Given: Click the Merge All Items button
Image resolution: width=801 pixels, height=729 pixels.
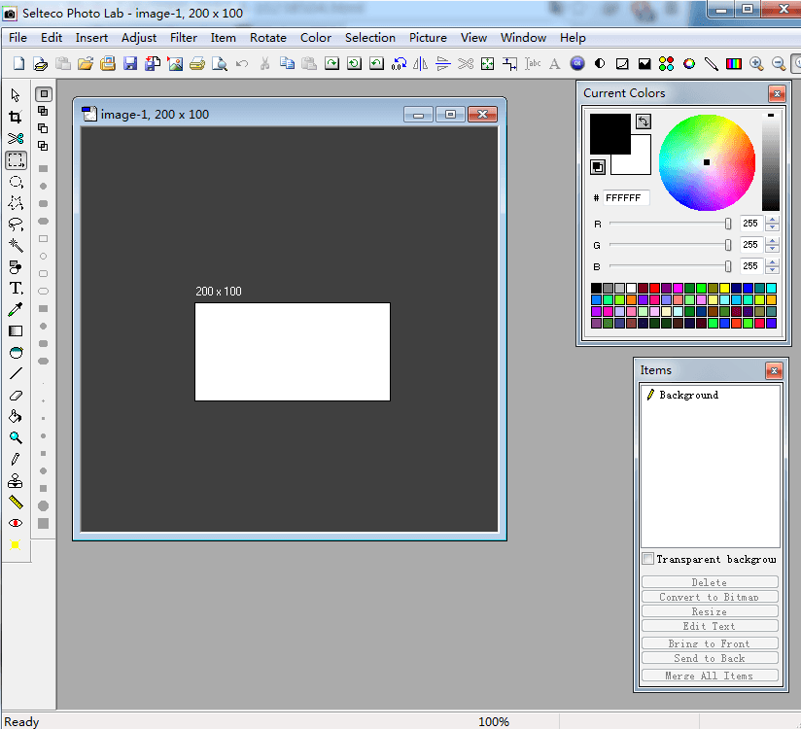Looking at the screenshot, I should click(x=710, y=676).
